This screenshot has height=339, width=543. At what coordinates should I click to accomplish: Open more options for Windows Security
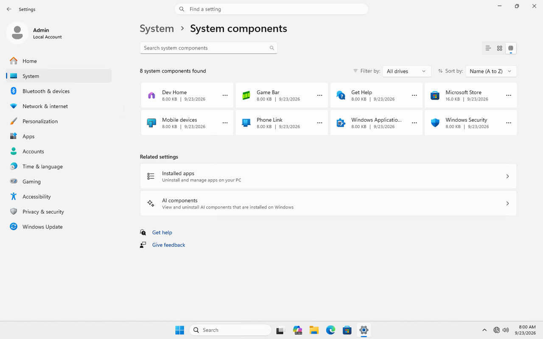(509, 123)
